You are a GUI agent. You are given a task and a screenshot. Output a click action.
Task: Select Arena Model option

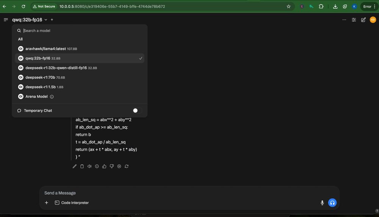pos(80,96)
